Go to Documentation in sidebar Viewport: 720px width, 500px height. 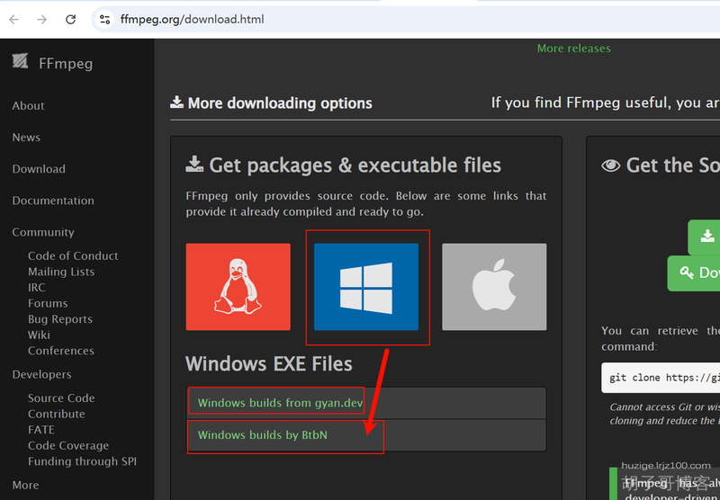click(x=53, y=201)
